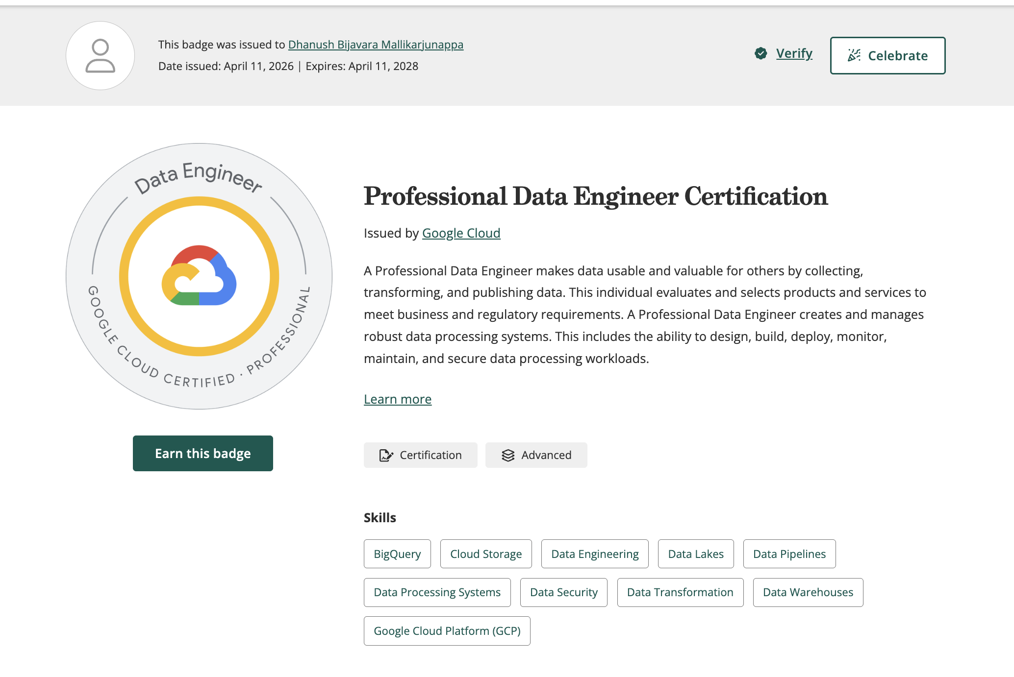Select the Data Warehouses skill tag

pos(808,592)
